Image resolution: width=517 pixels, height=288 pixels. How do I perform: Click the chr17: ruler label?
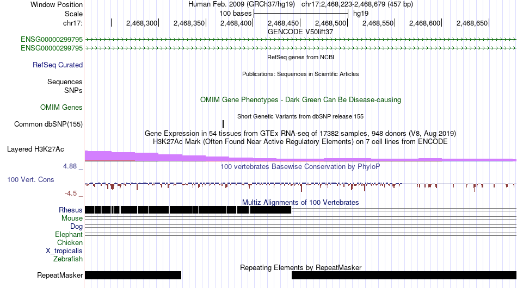pyautogui.click(x=73, y=23)
